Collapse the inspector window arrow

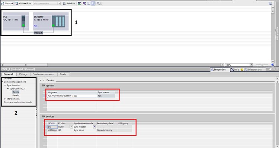pos(277,70)
